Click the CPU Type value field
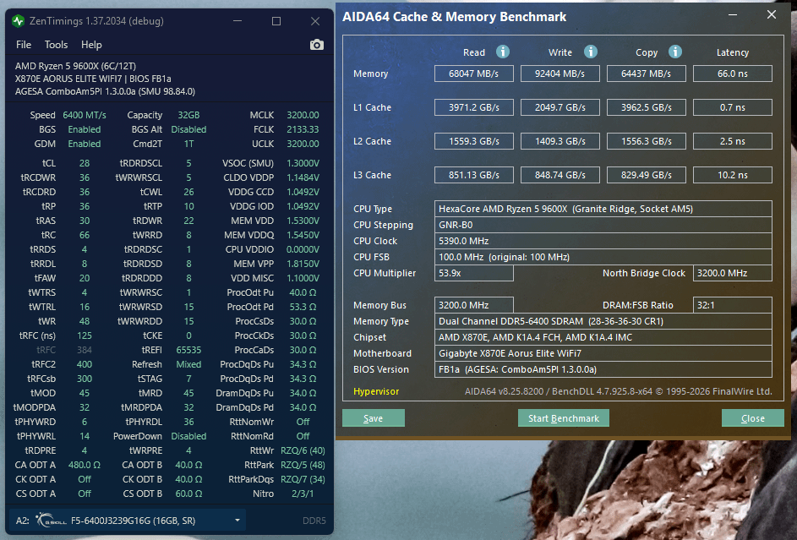Screen dimensions: 797x540 click(603, 209)
